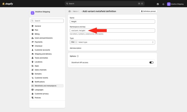187x112 pixels.
Task: Click the Customer accounts icon
Action: pos(32,50)
